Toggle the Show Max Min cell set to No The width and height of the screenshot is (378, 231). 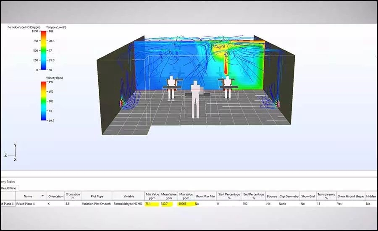pos(205,204)
